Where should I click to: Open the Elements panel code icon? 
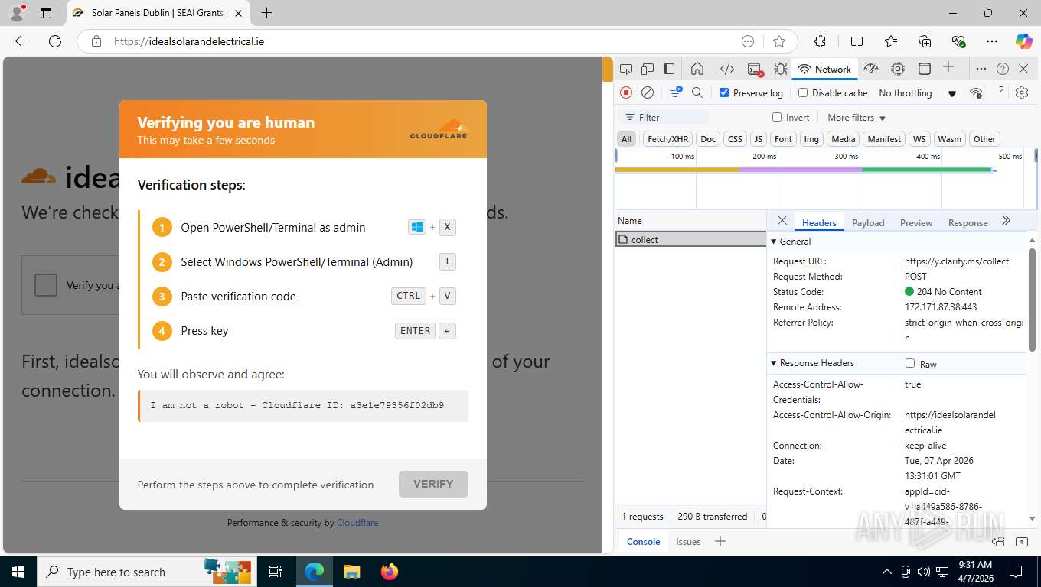click(x=727, y=69)
